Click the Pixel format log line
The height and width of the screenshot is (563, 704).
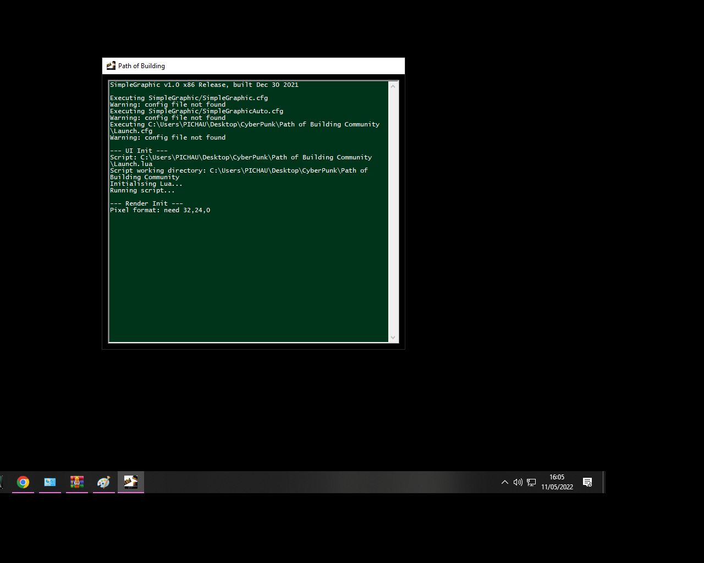click(160, 209)
